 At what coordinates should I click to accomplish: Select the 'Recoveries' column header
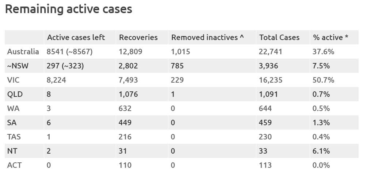(138, 37)
